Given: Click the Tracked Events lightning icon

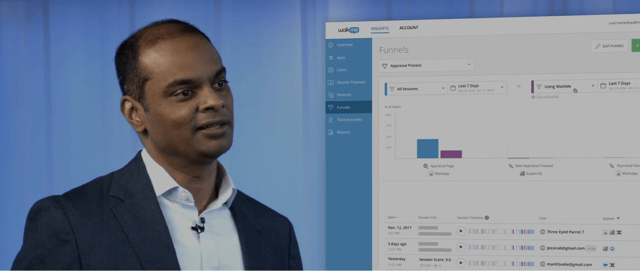Looking at the screenshot, I should point(331,120).
